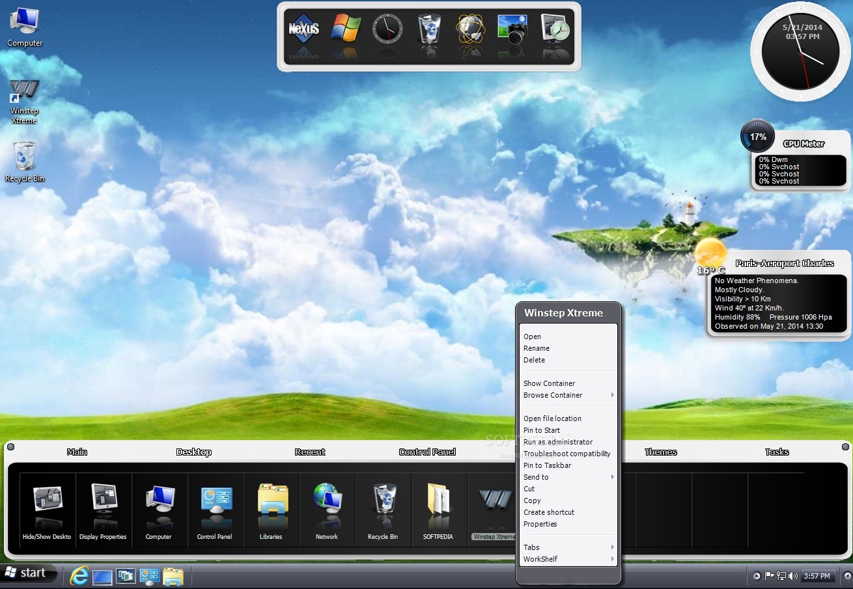Click the analog clock desktop widget
The width and height of the screenshot is (853, 589).
800,52
